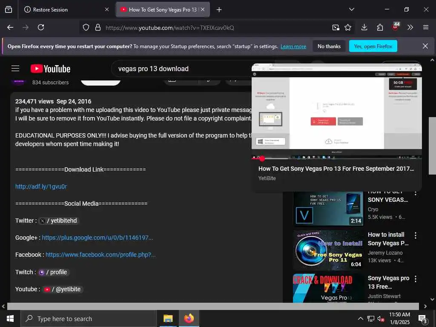Open Firefox application menu
The width and height of the screenshot is (436, 327).
coord(426,27)
